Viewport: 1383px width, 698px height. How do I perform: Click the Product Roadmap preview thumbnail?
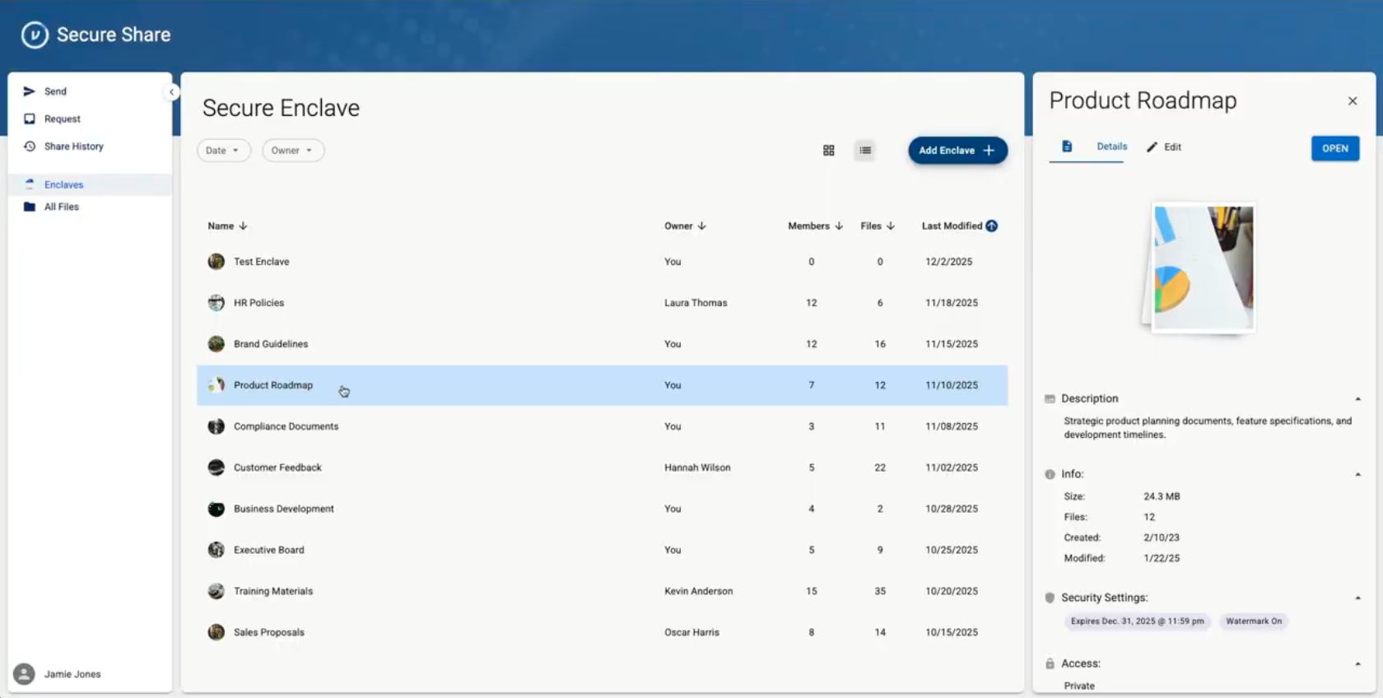[1202, 268]
